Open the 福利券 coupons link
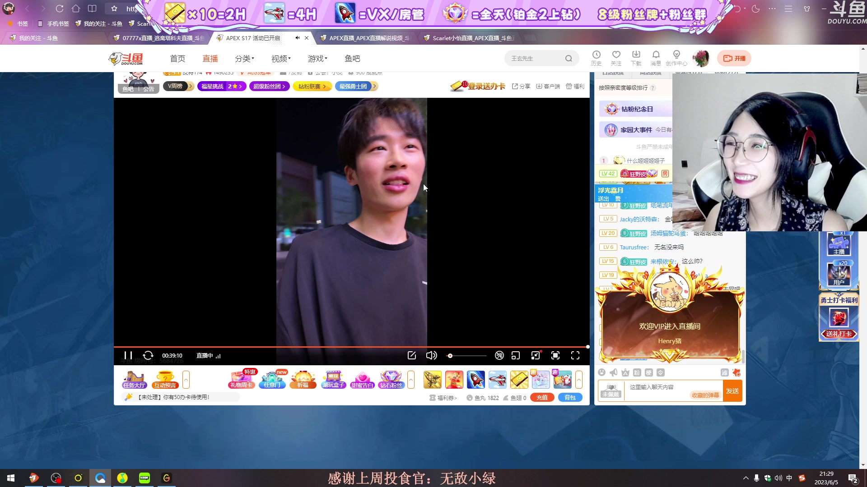 [x=443, y=398]
